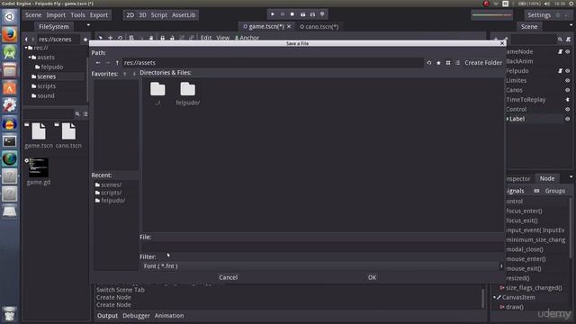
Task: Go back in Save a File dialog
Action: tap(98, 63)
